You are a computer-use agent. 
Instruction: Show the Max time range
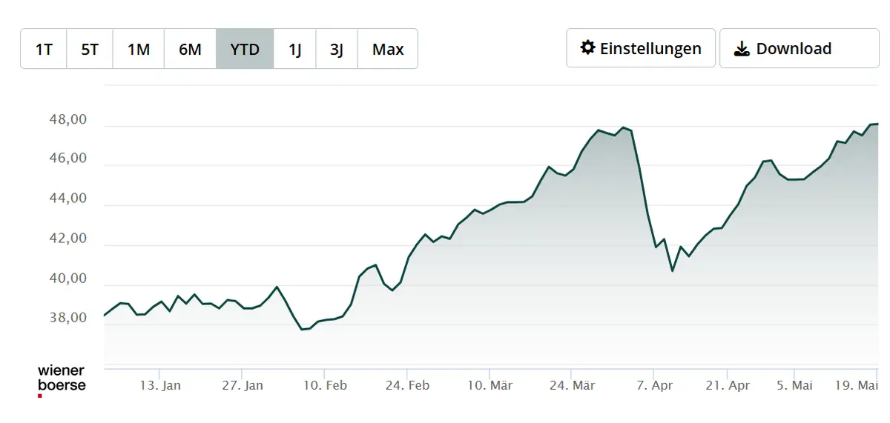click(388, 49)
